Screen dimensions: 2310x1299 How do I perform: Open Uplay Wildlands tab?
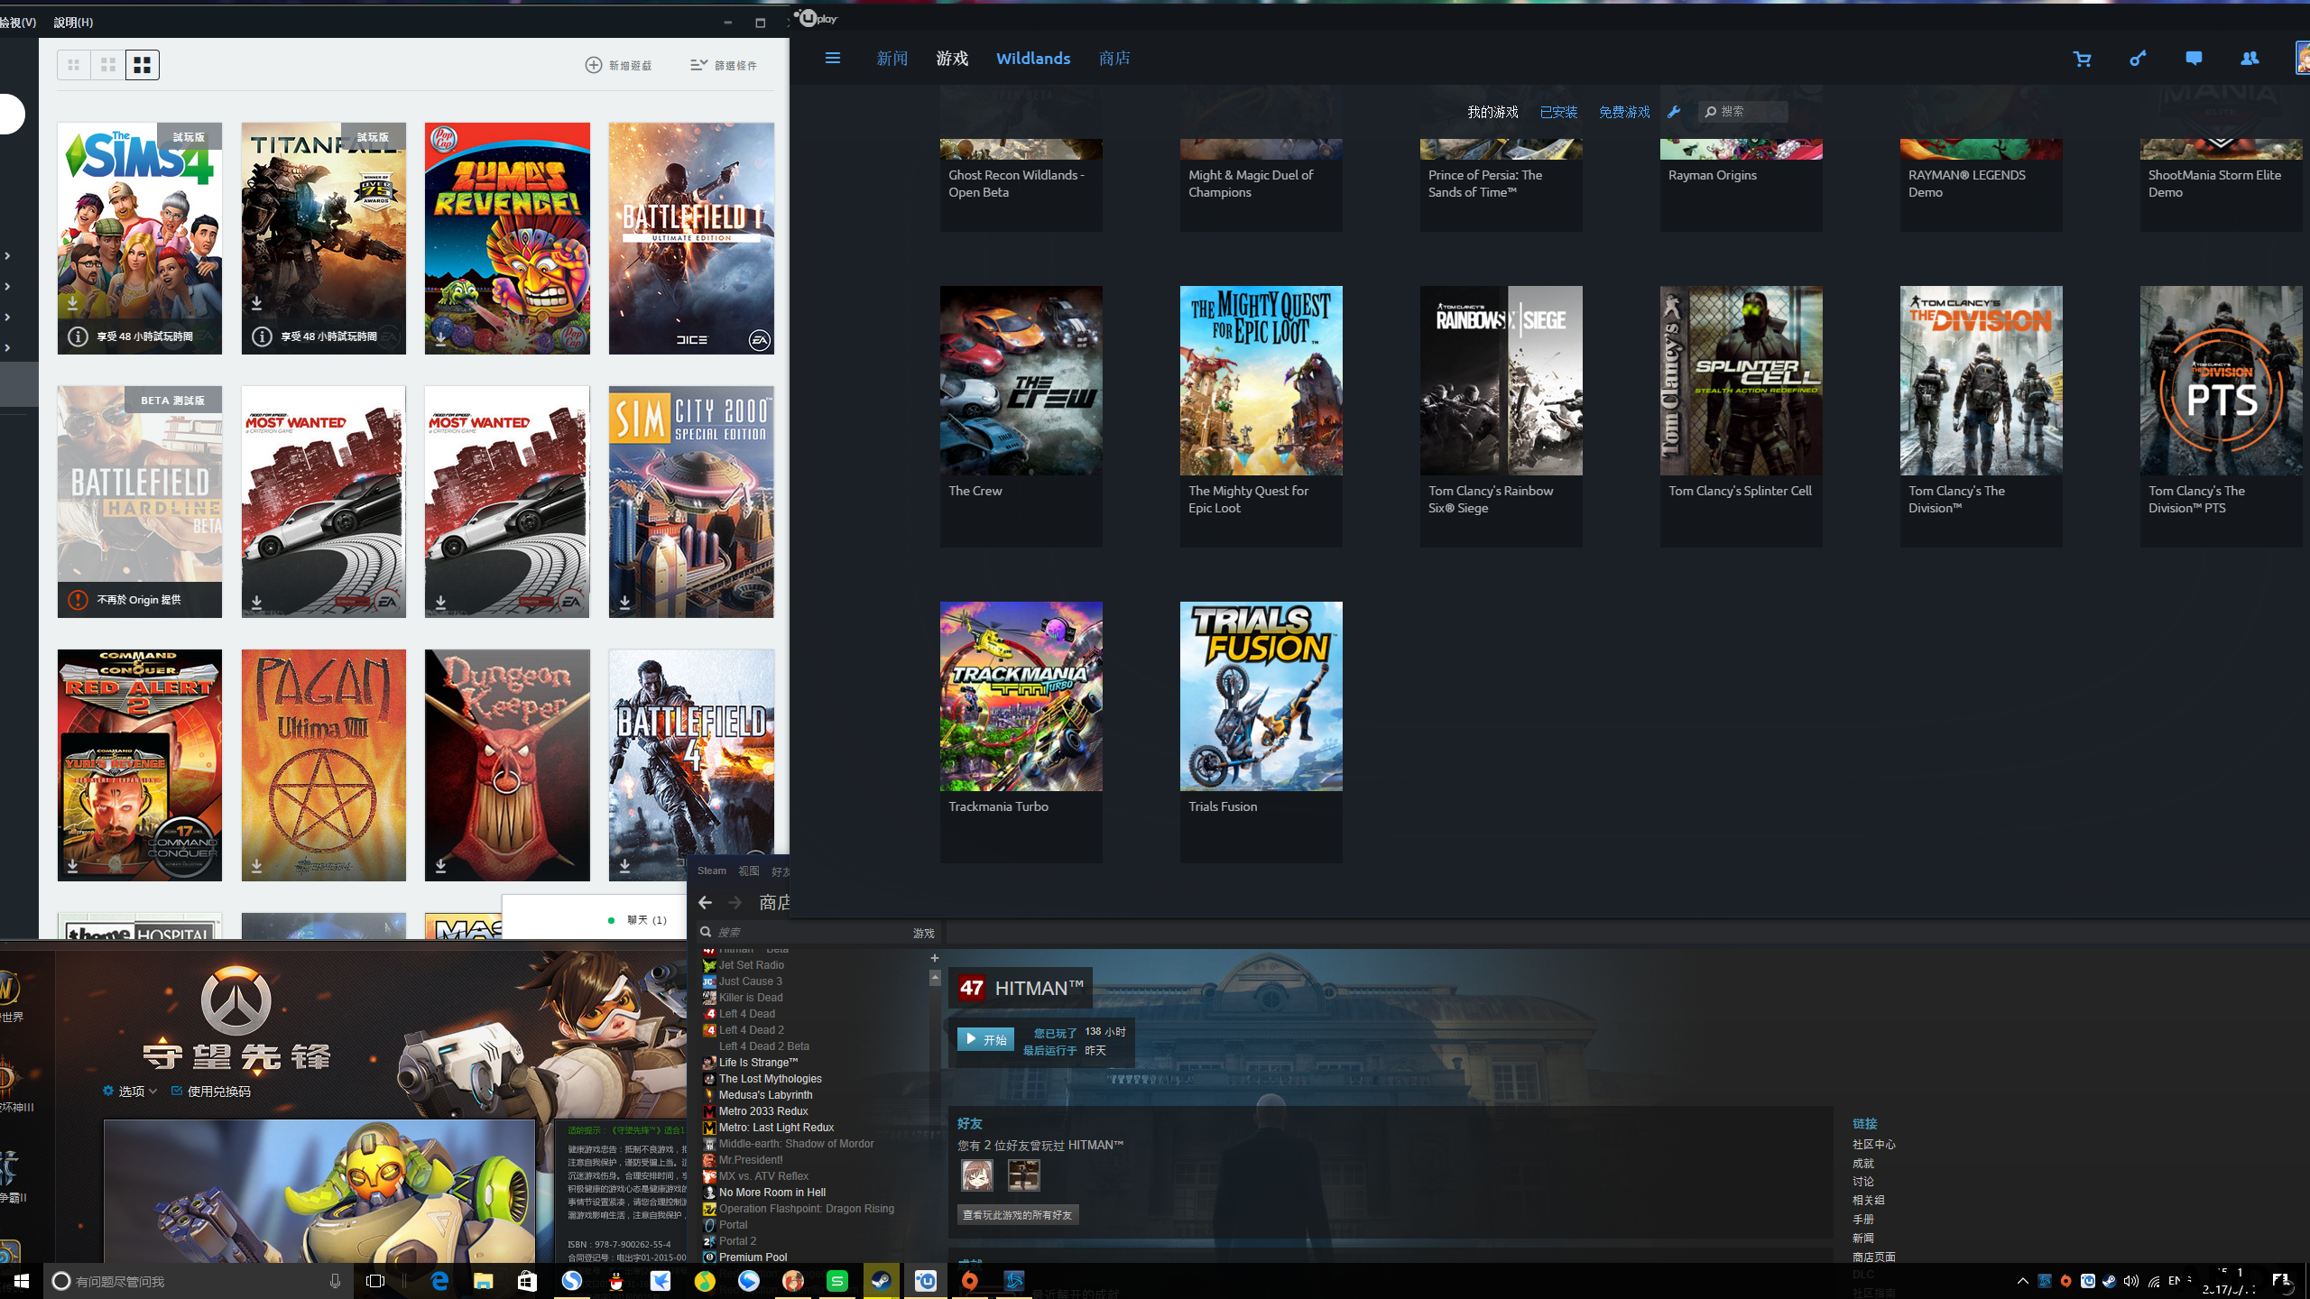tap(1033, 59)
